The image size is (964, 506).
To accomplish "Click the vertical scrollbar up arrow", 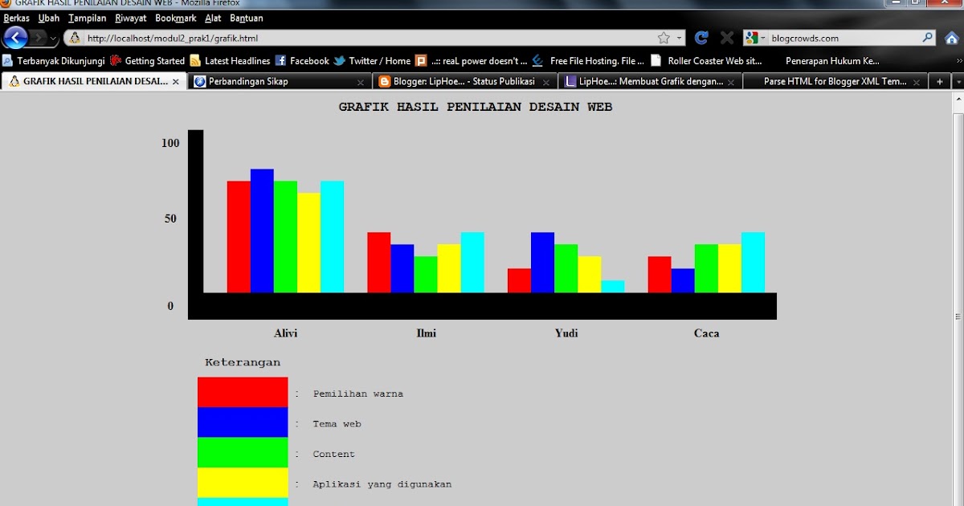I will click(958, 99).
